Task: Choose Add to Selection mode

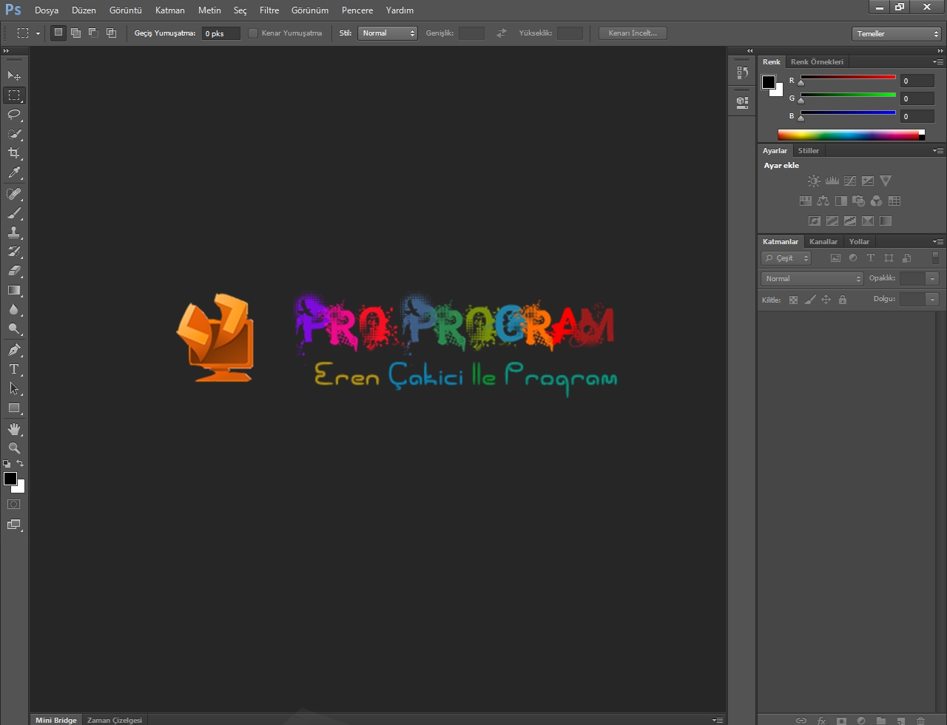Action: tap(75, 33)
